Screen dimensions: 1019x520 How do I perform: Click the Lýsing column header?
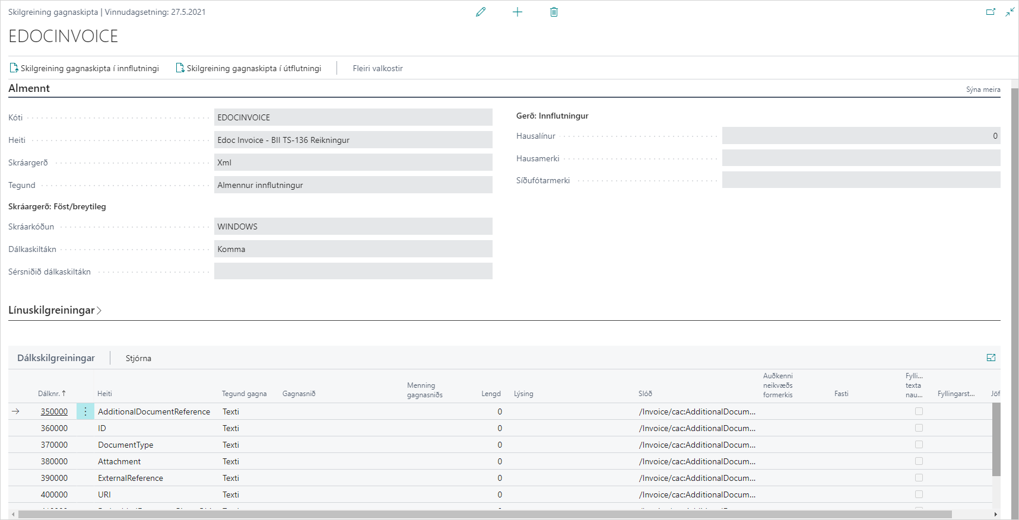(x=523, y=394)
